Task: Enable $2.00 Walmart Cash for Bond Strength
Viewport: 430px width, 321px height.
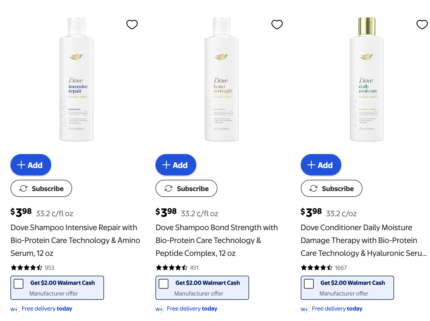Action: pos(164,284)
